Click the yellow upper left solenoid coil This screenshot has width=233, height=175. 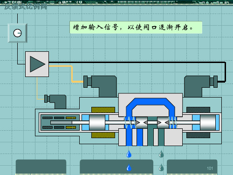coord(103,110)
